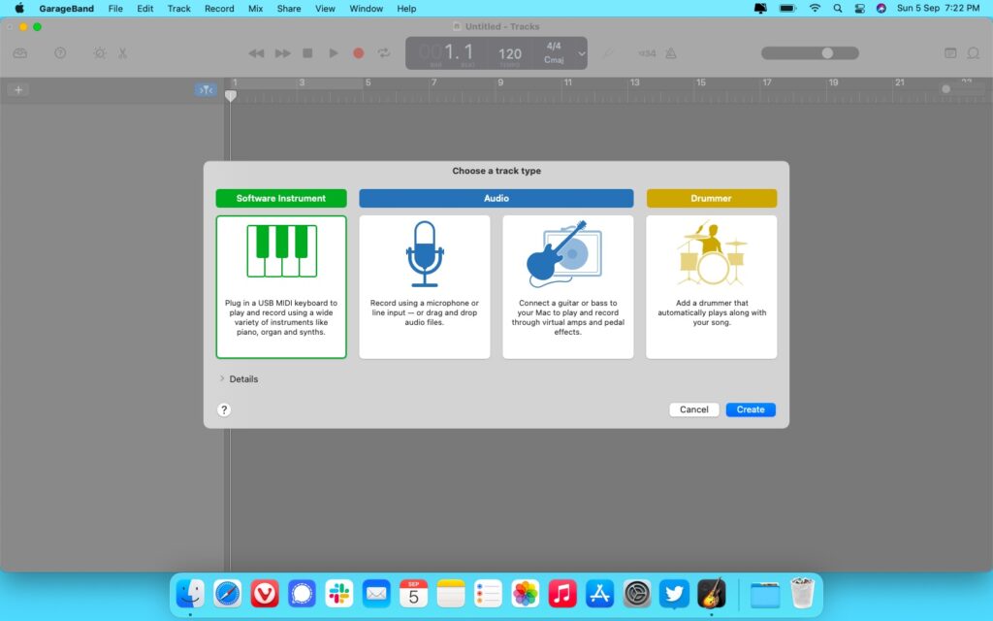The image size is (993, 621).
Task: Toggle the cycle loop button
Action: tap(384, 53)
